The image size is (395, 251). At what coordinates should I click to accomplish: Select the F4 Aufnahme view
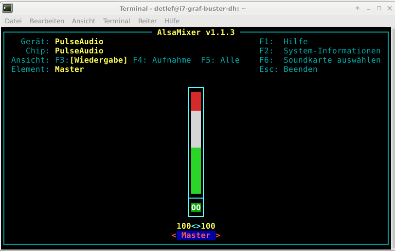pos(162,60)
